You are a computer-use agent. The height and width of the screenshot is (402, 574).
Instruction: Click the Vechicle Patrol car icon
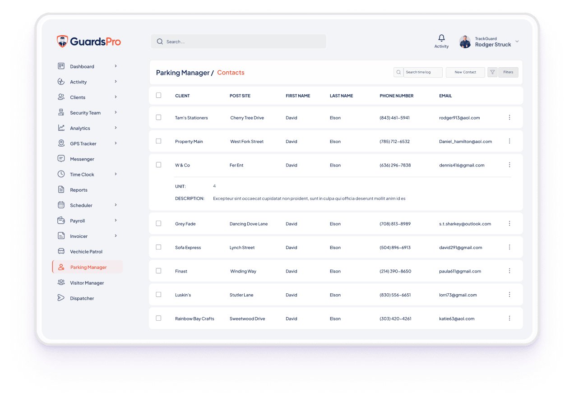pos(61,251)
